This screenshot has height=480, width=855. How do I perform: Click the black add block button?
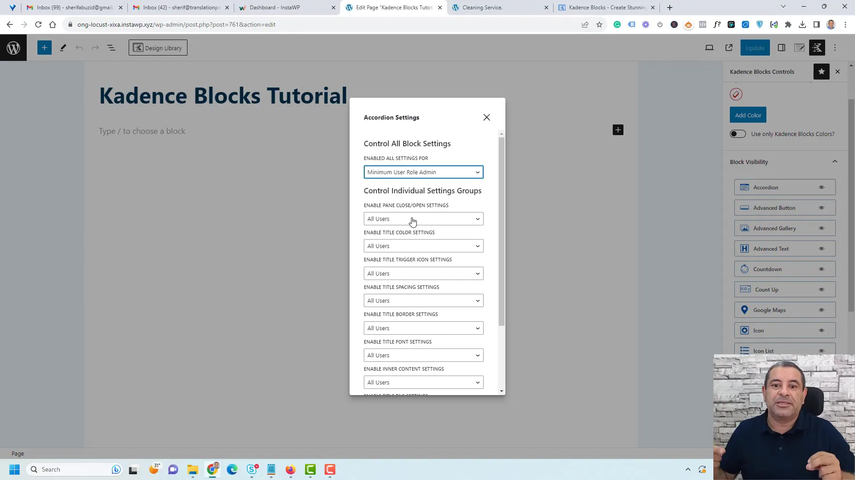click(618, 130)
